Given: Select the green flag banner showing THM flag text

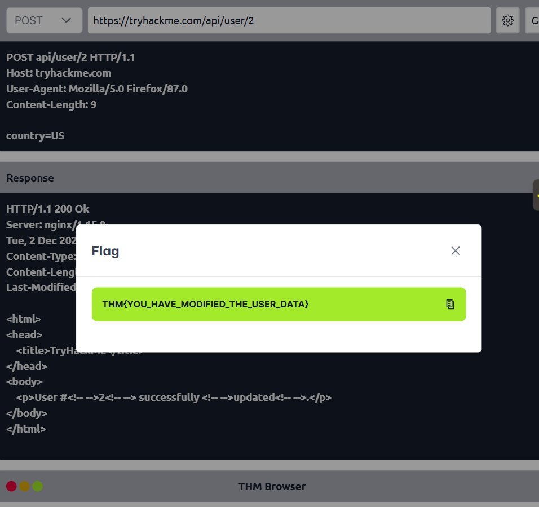Looking at the screenshot, I should pos(279,304).
